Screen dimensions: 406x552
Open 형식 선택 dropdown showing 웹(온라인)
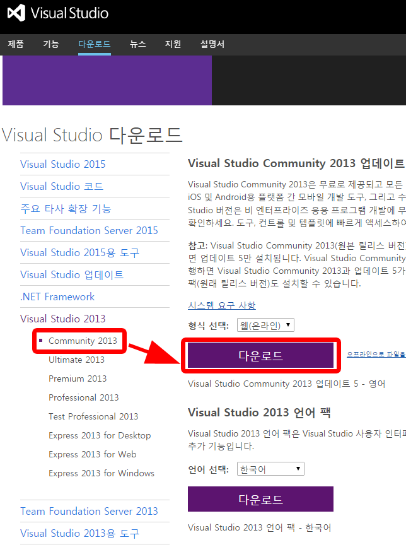coord(265,325)
